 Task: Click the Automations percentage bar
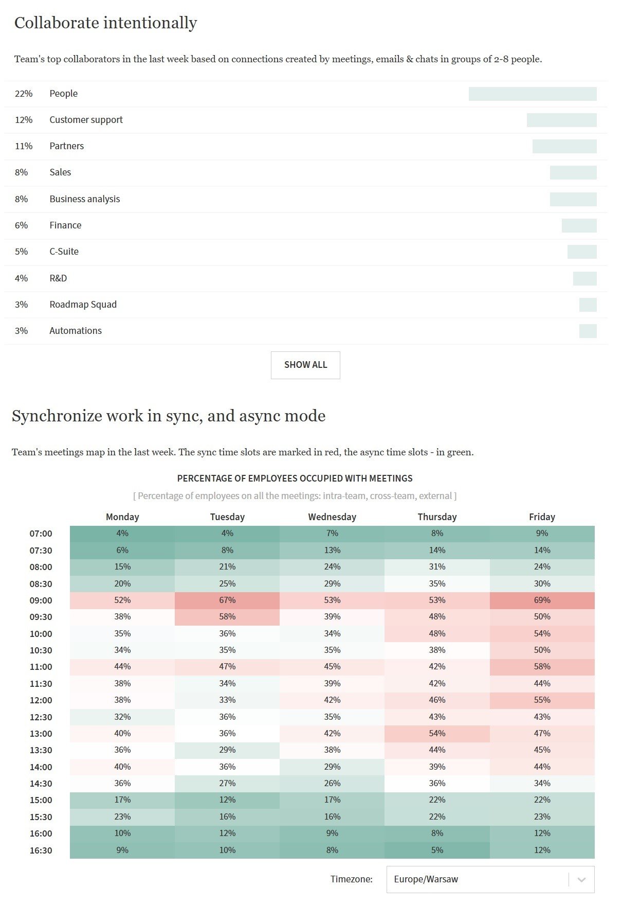pos(588,331)
